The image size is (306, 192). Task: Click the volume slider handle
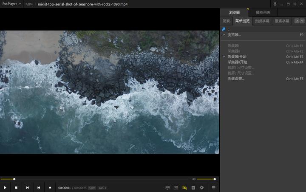[215, 179]
